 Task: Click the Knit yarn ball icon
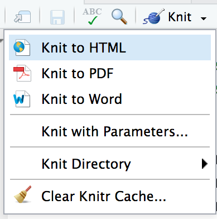click(153, 16)
